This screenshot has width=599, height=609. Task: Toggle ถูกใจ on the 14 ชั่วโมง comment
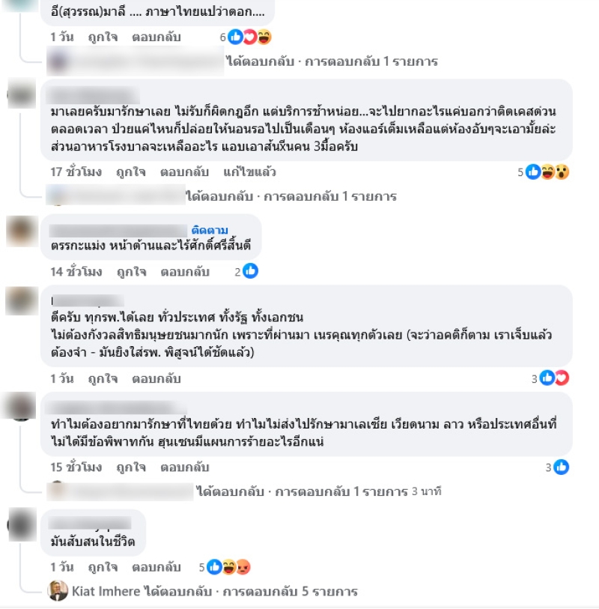click(x=132, y=271)
